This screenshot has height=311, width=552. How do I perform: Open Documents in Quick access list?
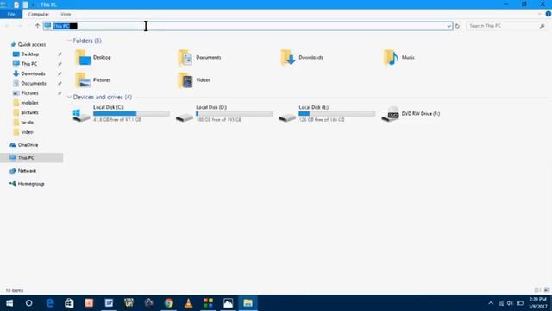coord(34,83)
